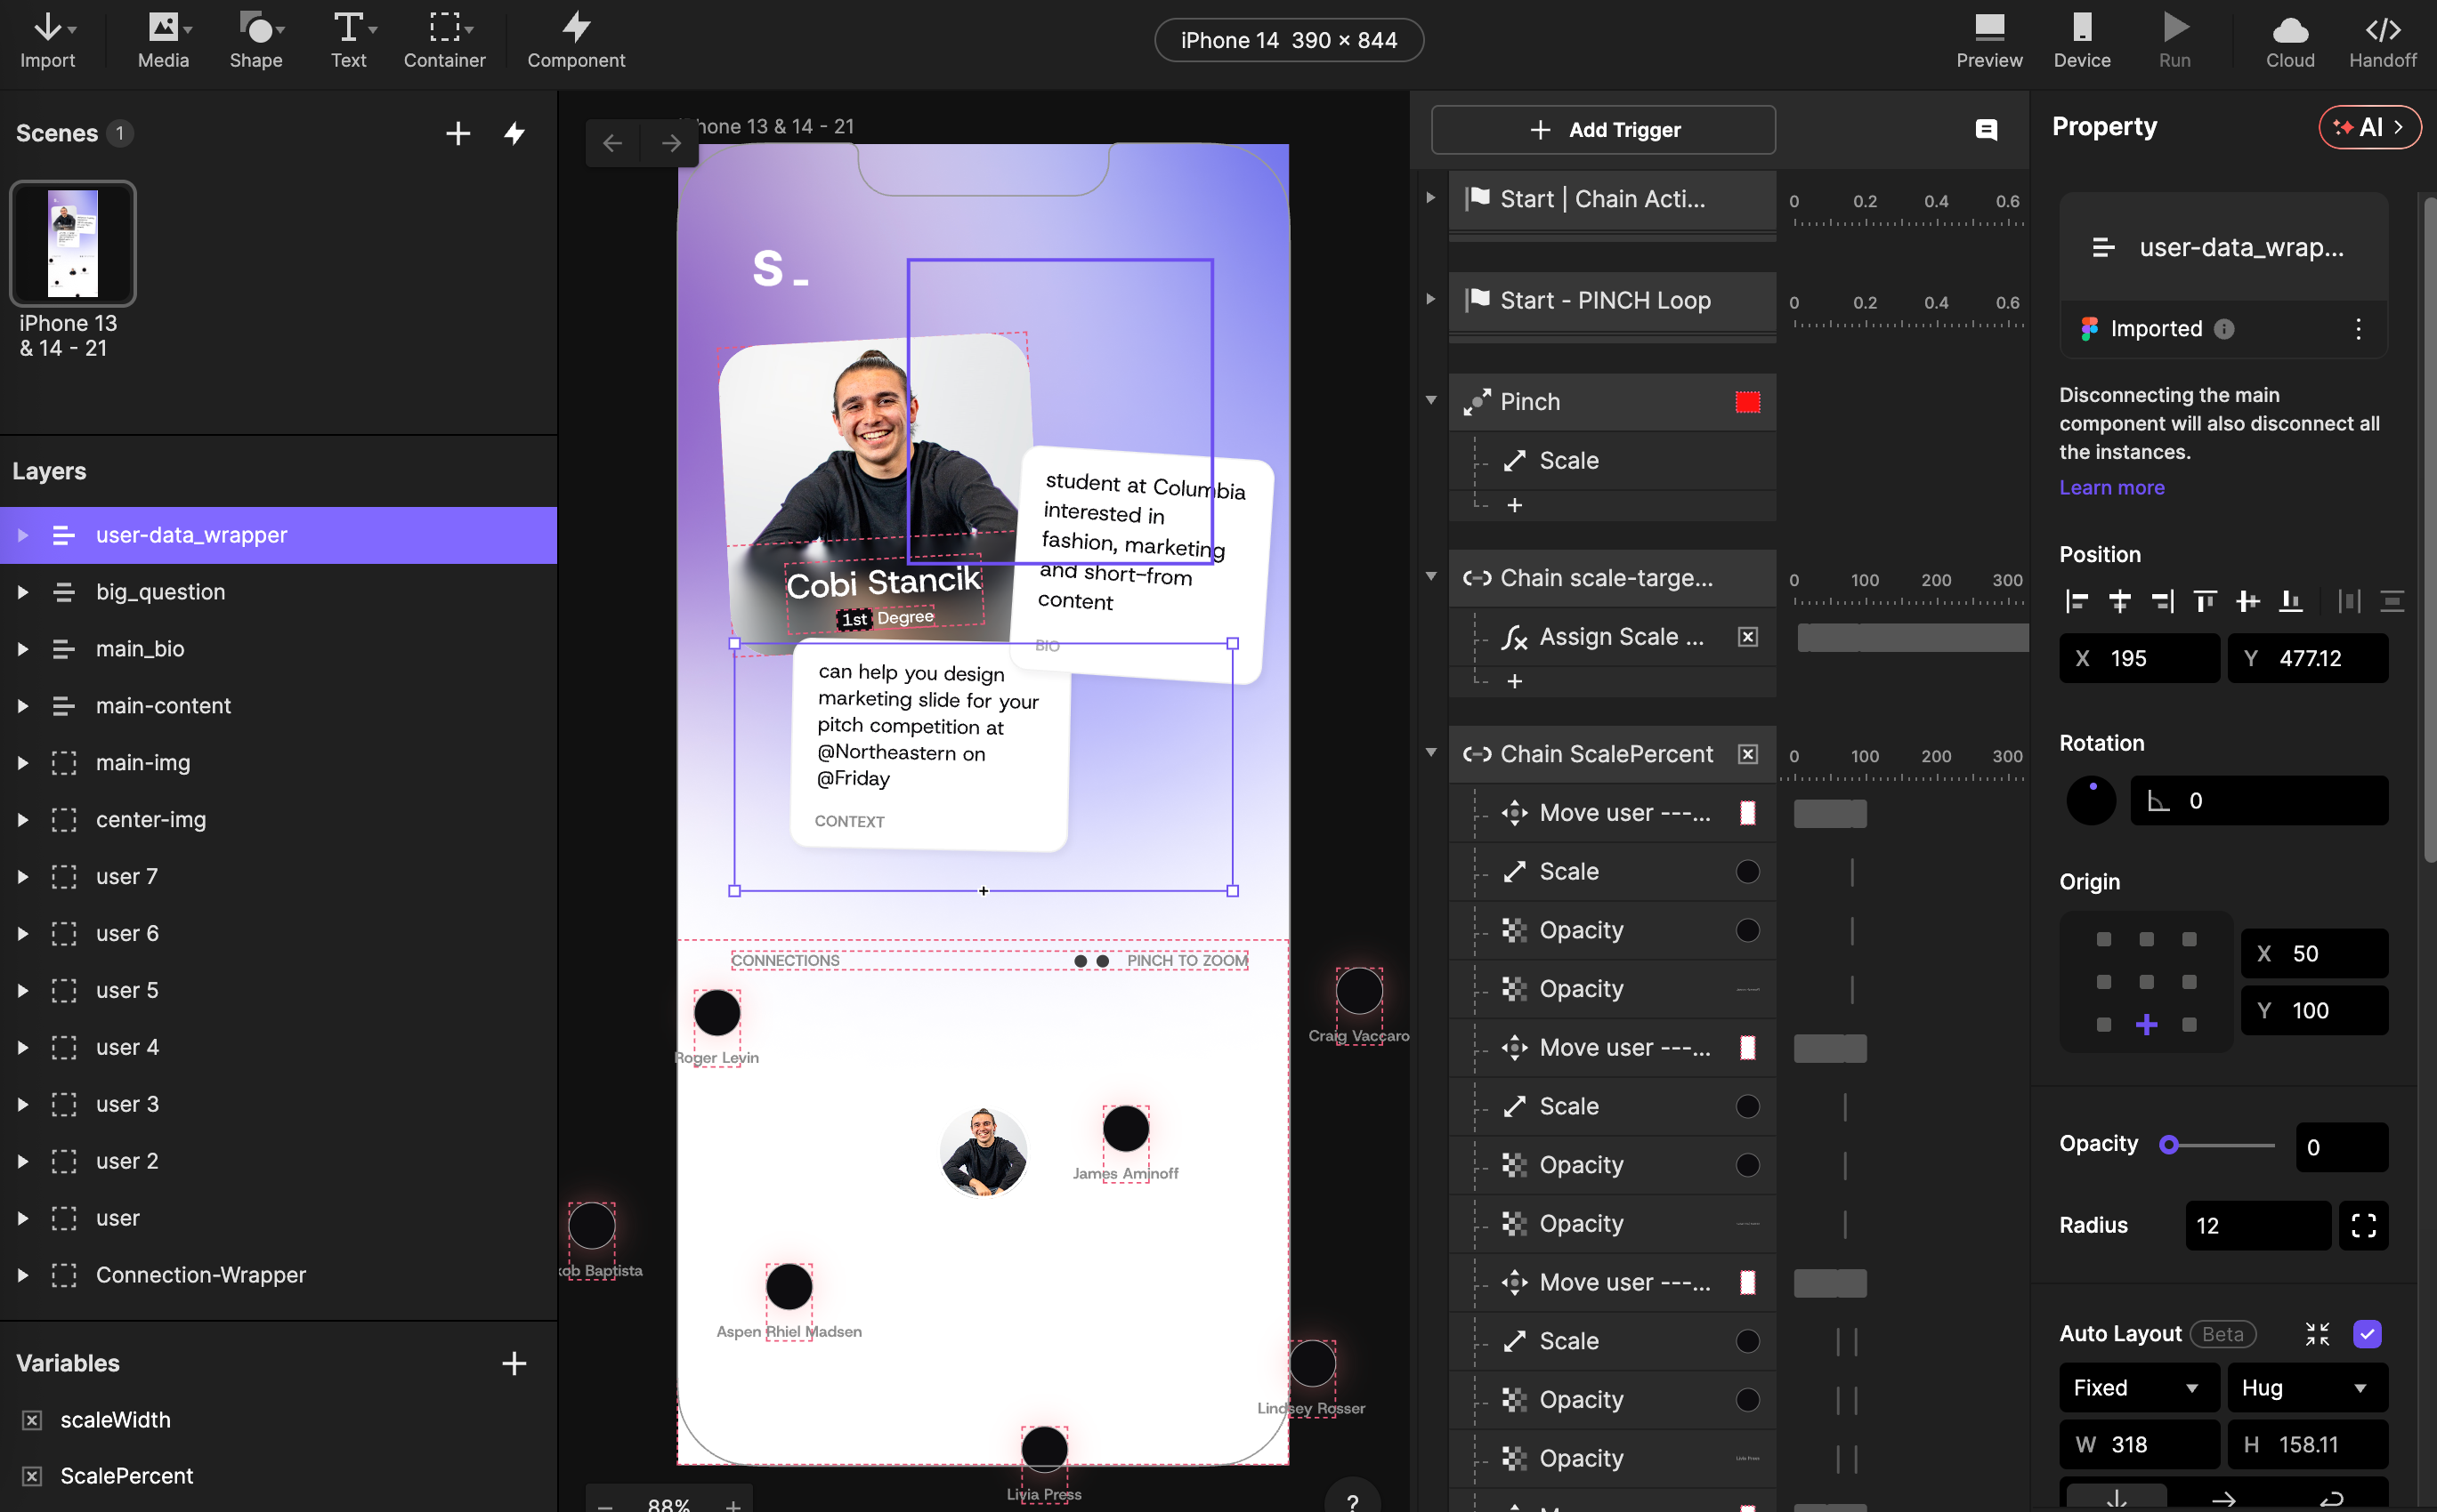The width and height of the screenshot is (2437, 1512).
Task: Select the Connection-Wrapper layer
Action: 200,1275
